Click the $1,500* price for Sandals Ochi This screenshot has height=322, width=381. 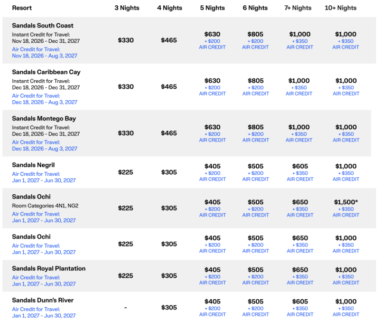click(346, 202)
